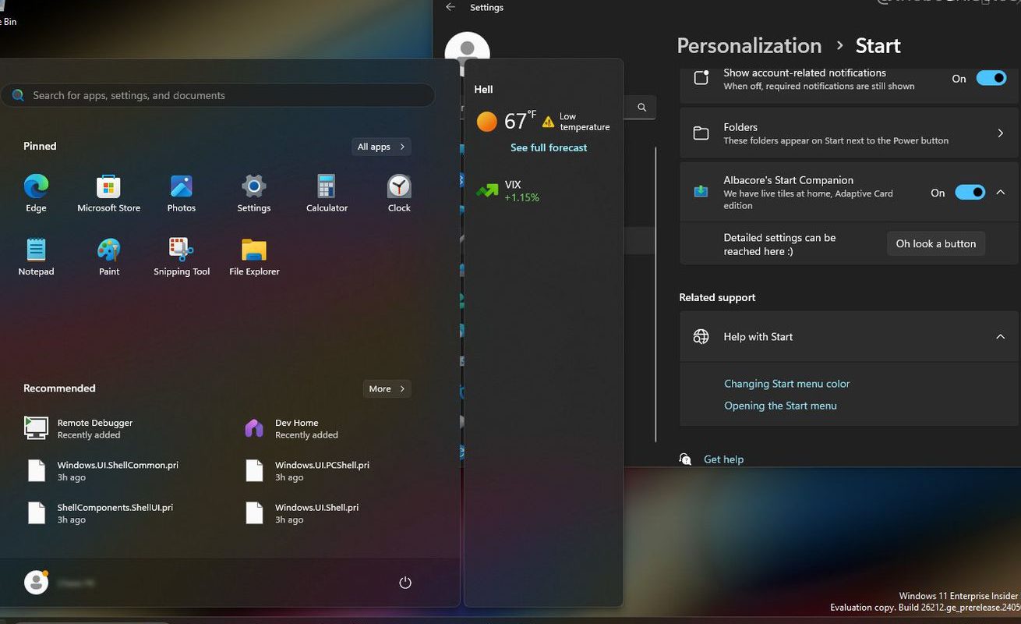
Task: Open Snipping Tool
Action: pos(182,257)
